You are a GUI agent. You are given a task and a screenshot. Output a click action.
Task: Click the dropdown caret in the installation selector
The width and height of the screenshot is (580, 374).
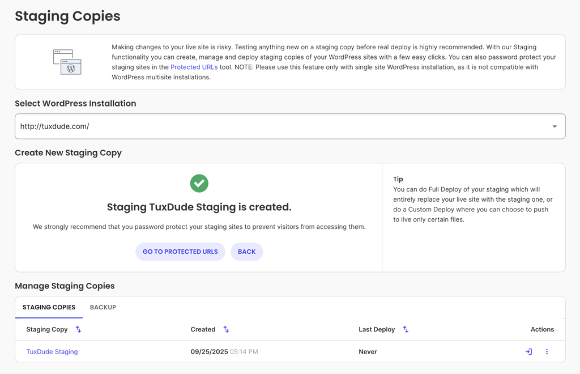(x=554, y=126)
